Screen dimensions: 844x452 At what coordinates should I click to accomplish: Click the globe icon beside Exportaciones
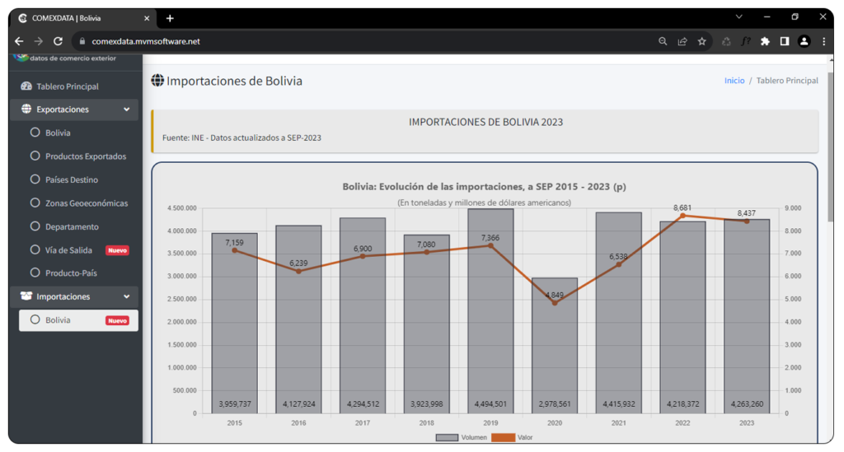[x=26, y=110]
